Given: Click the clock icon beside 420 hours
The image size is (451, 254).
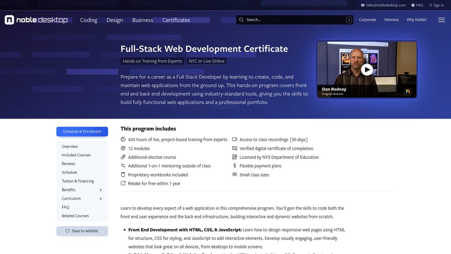Looking at the screenshot, I should (x=123, y=139).
